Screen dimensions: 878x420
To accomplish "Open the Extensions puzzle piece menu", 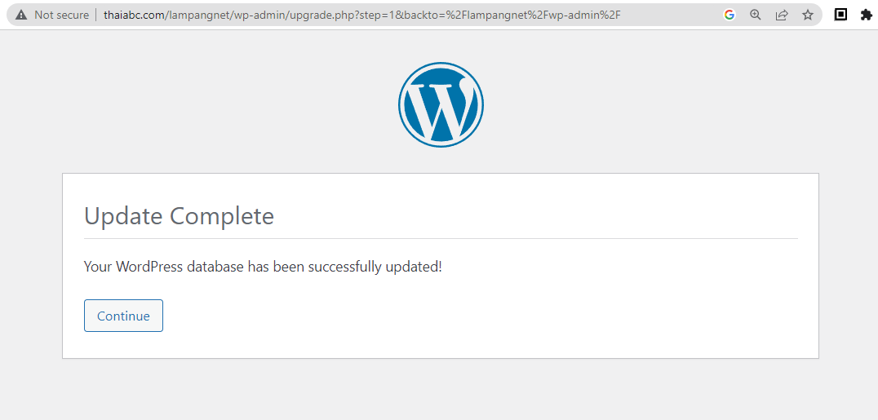I will [867, 15].
